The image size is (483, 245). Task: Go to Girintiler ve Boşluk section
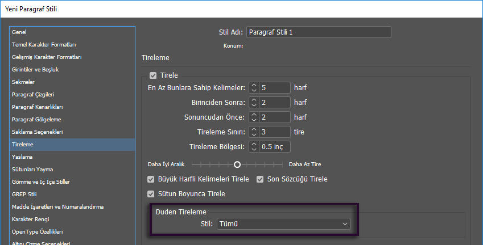coord(35,70)
